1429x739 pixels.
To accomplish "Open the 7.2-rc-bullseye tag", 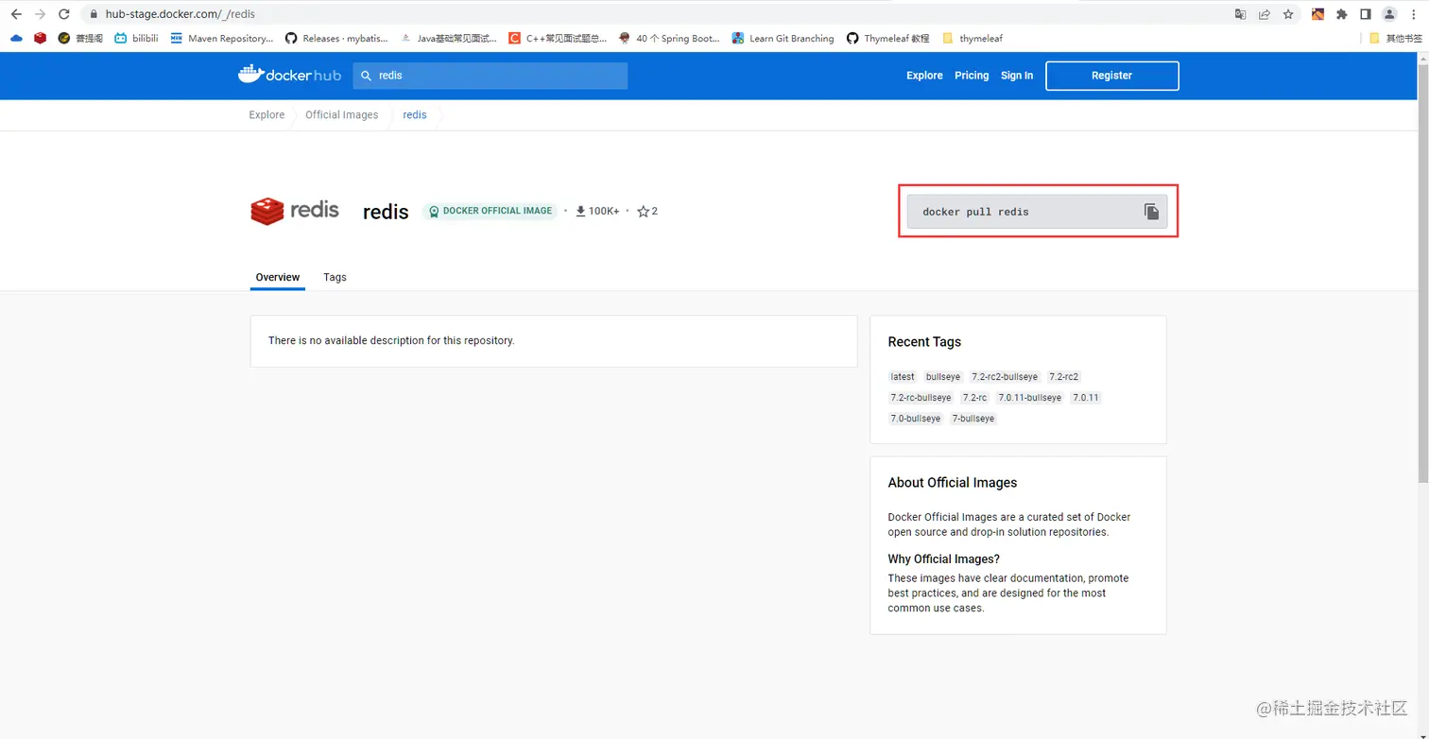I will point(921,398).
